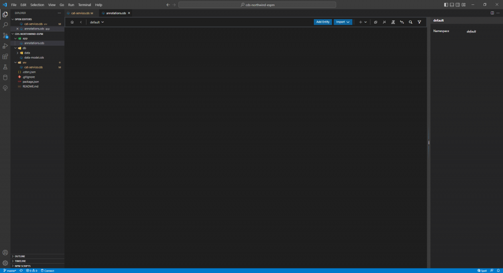Open the Accounts icon in activity bar
This screenshot has width=503, height=273.
[x=5, y=252]
